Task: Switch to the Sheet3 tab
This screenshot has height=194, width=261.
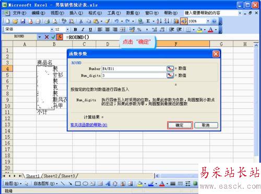Action: (x=68, y=176)
